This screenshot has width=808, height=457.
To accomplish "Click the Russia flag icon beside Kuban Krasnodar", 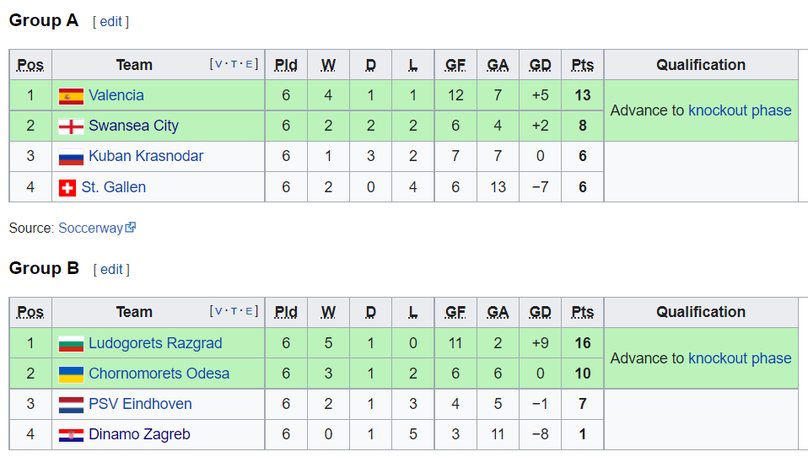I will [x=71, y=157].
